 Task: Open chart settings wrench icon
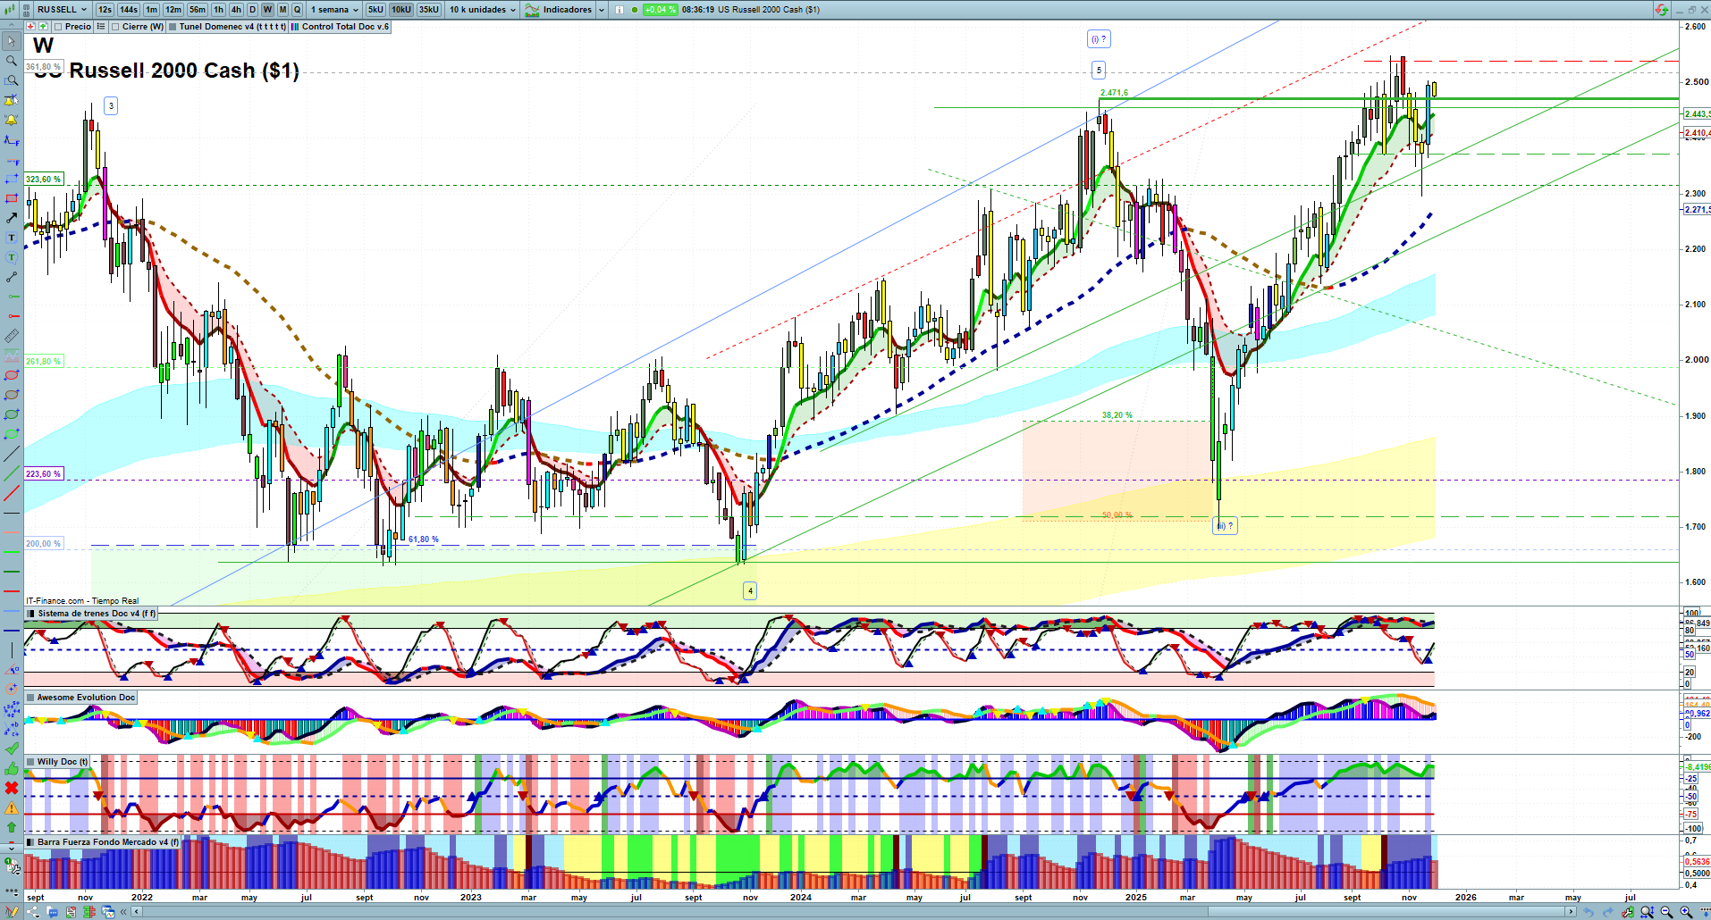[1628, 912]
